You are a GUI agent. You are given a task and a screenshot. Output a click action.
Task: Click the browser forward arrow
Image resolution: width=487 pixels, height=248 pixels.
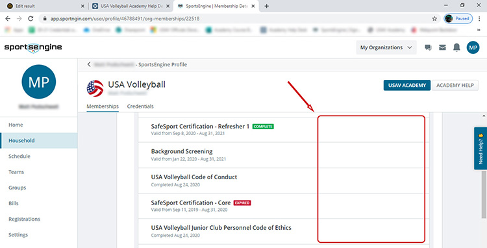[19, 19]
